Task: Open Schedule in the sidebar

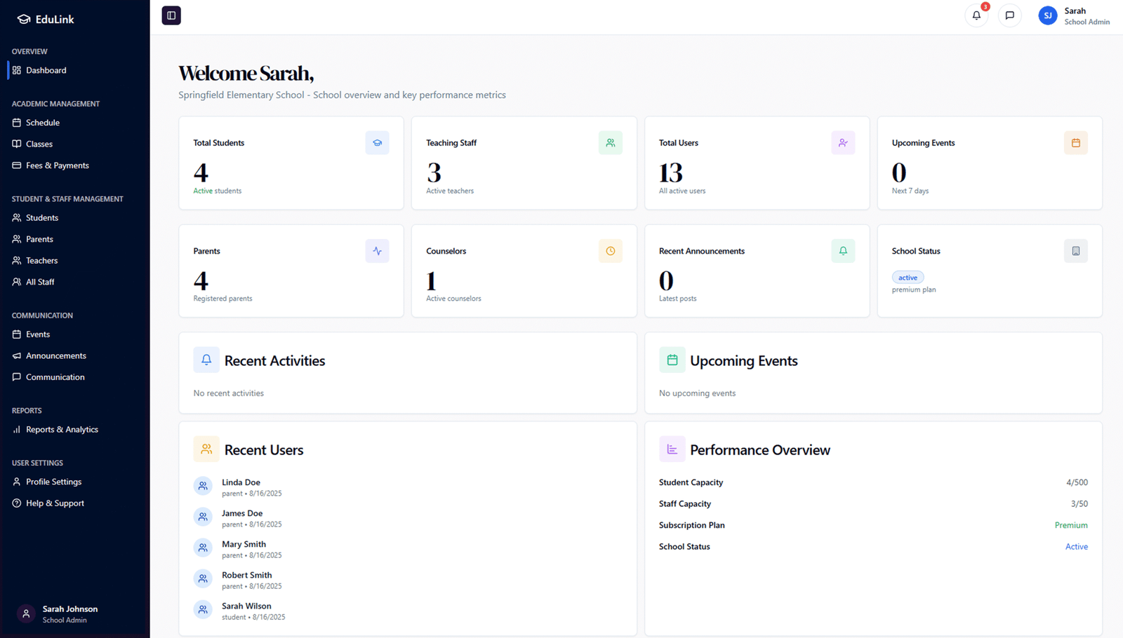Action: click(x=43, y=123)
